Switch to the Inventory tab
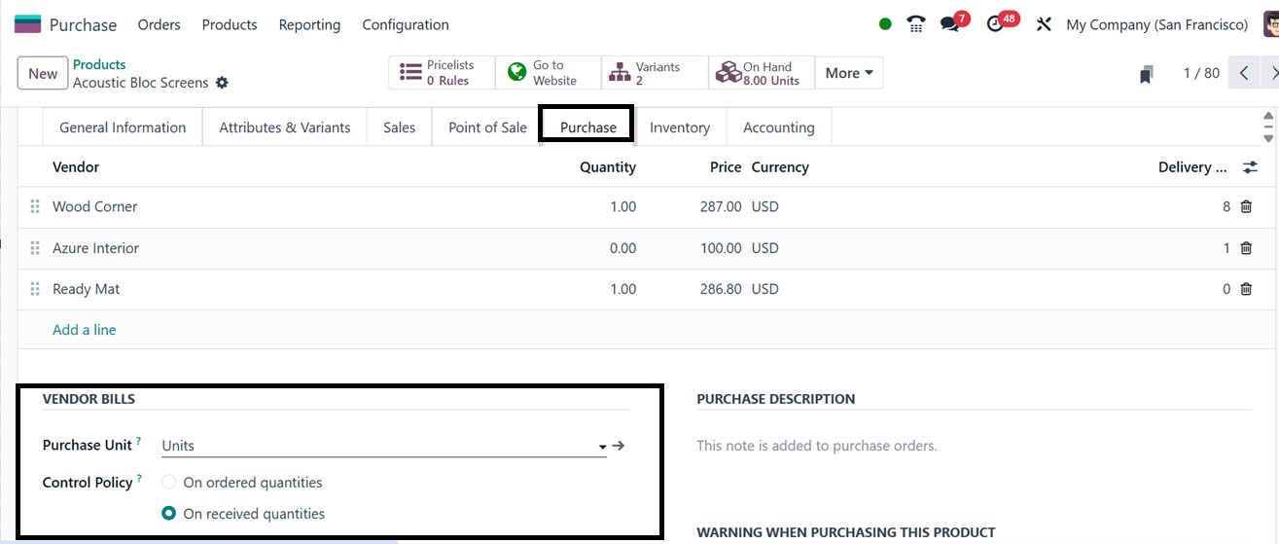The height and width of the screenshot is (544, 1279). click(x=680, y=127)
